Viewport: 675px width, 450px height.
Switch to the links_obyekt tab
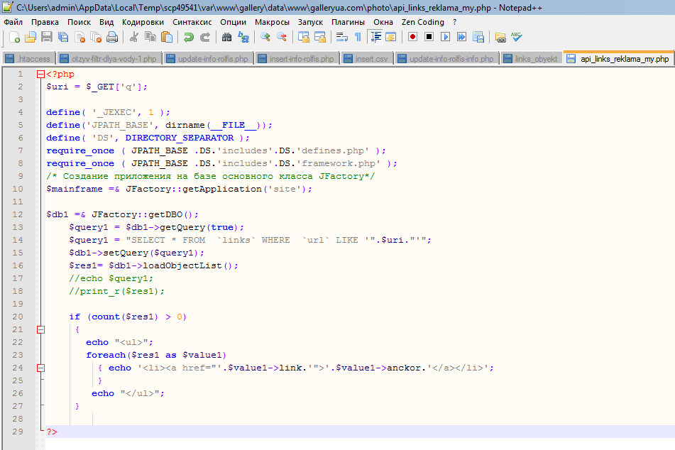coord(531,59)
